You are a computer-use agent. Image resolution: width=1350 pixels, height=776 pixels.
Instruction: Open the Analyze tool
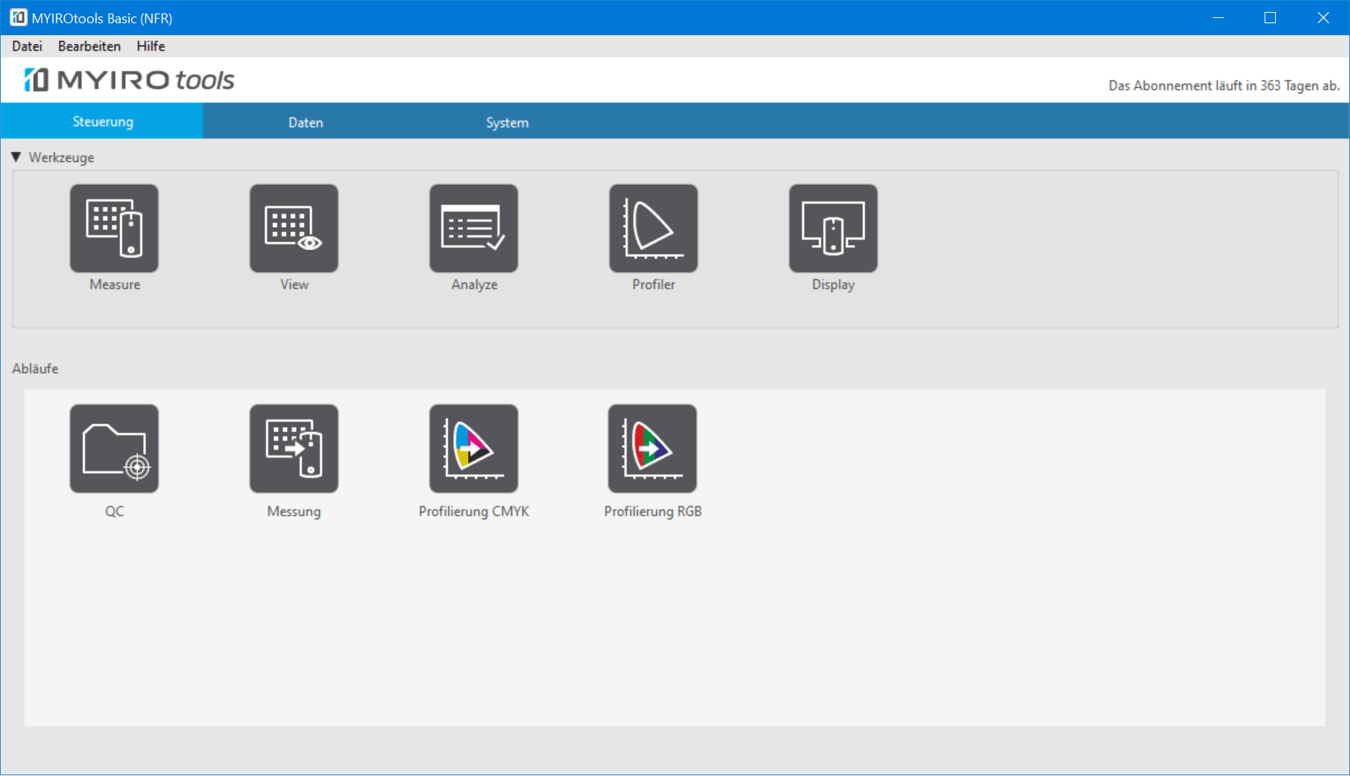tap(473, 228)
